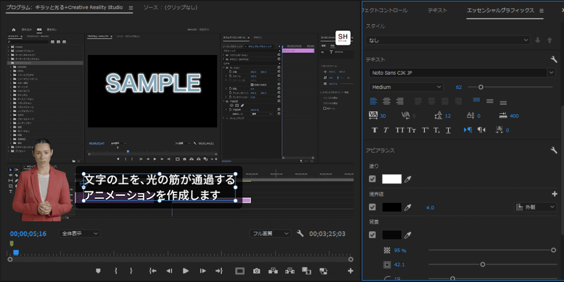This screenshot has width=564, height=282.
Task: Click the Add Marker button
Action: 98,271
